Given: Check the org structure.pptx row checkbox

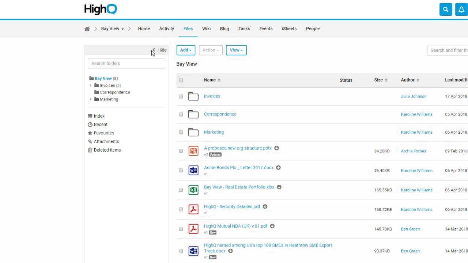Looking at the screenshot, I should 181,151.
